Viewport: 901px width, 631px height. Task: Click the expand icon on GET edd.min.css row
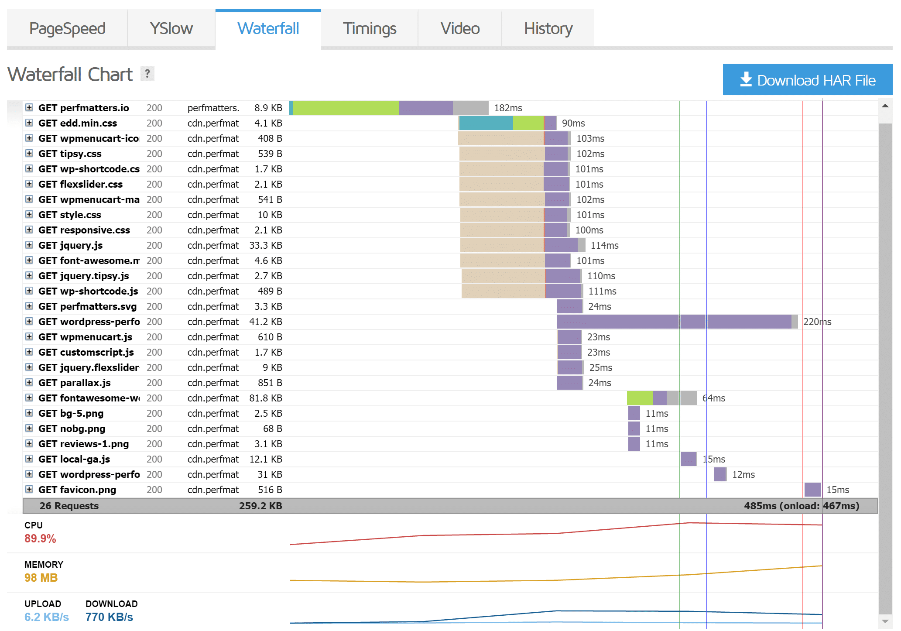pos(29,123)
